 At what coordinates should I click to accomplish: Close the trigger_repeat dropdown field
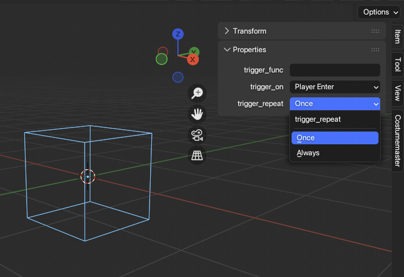pyautogui.click(x=334, y=104)
